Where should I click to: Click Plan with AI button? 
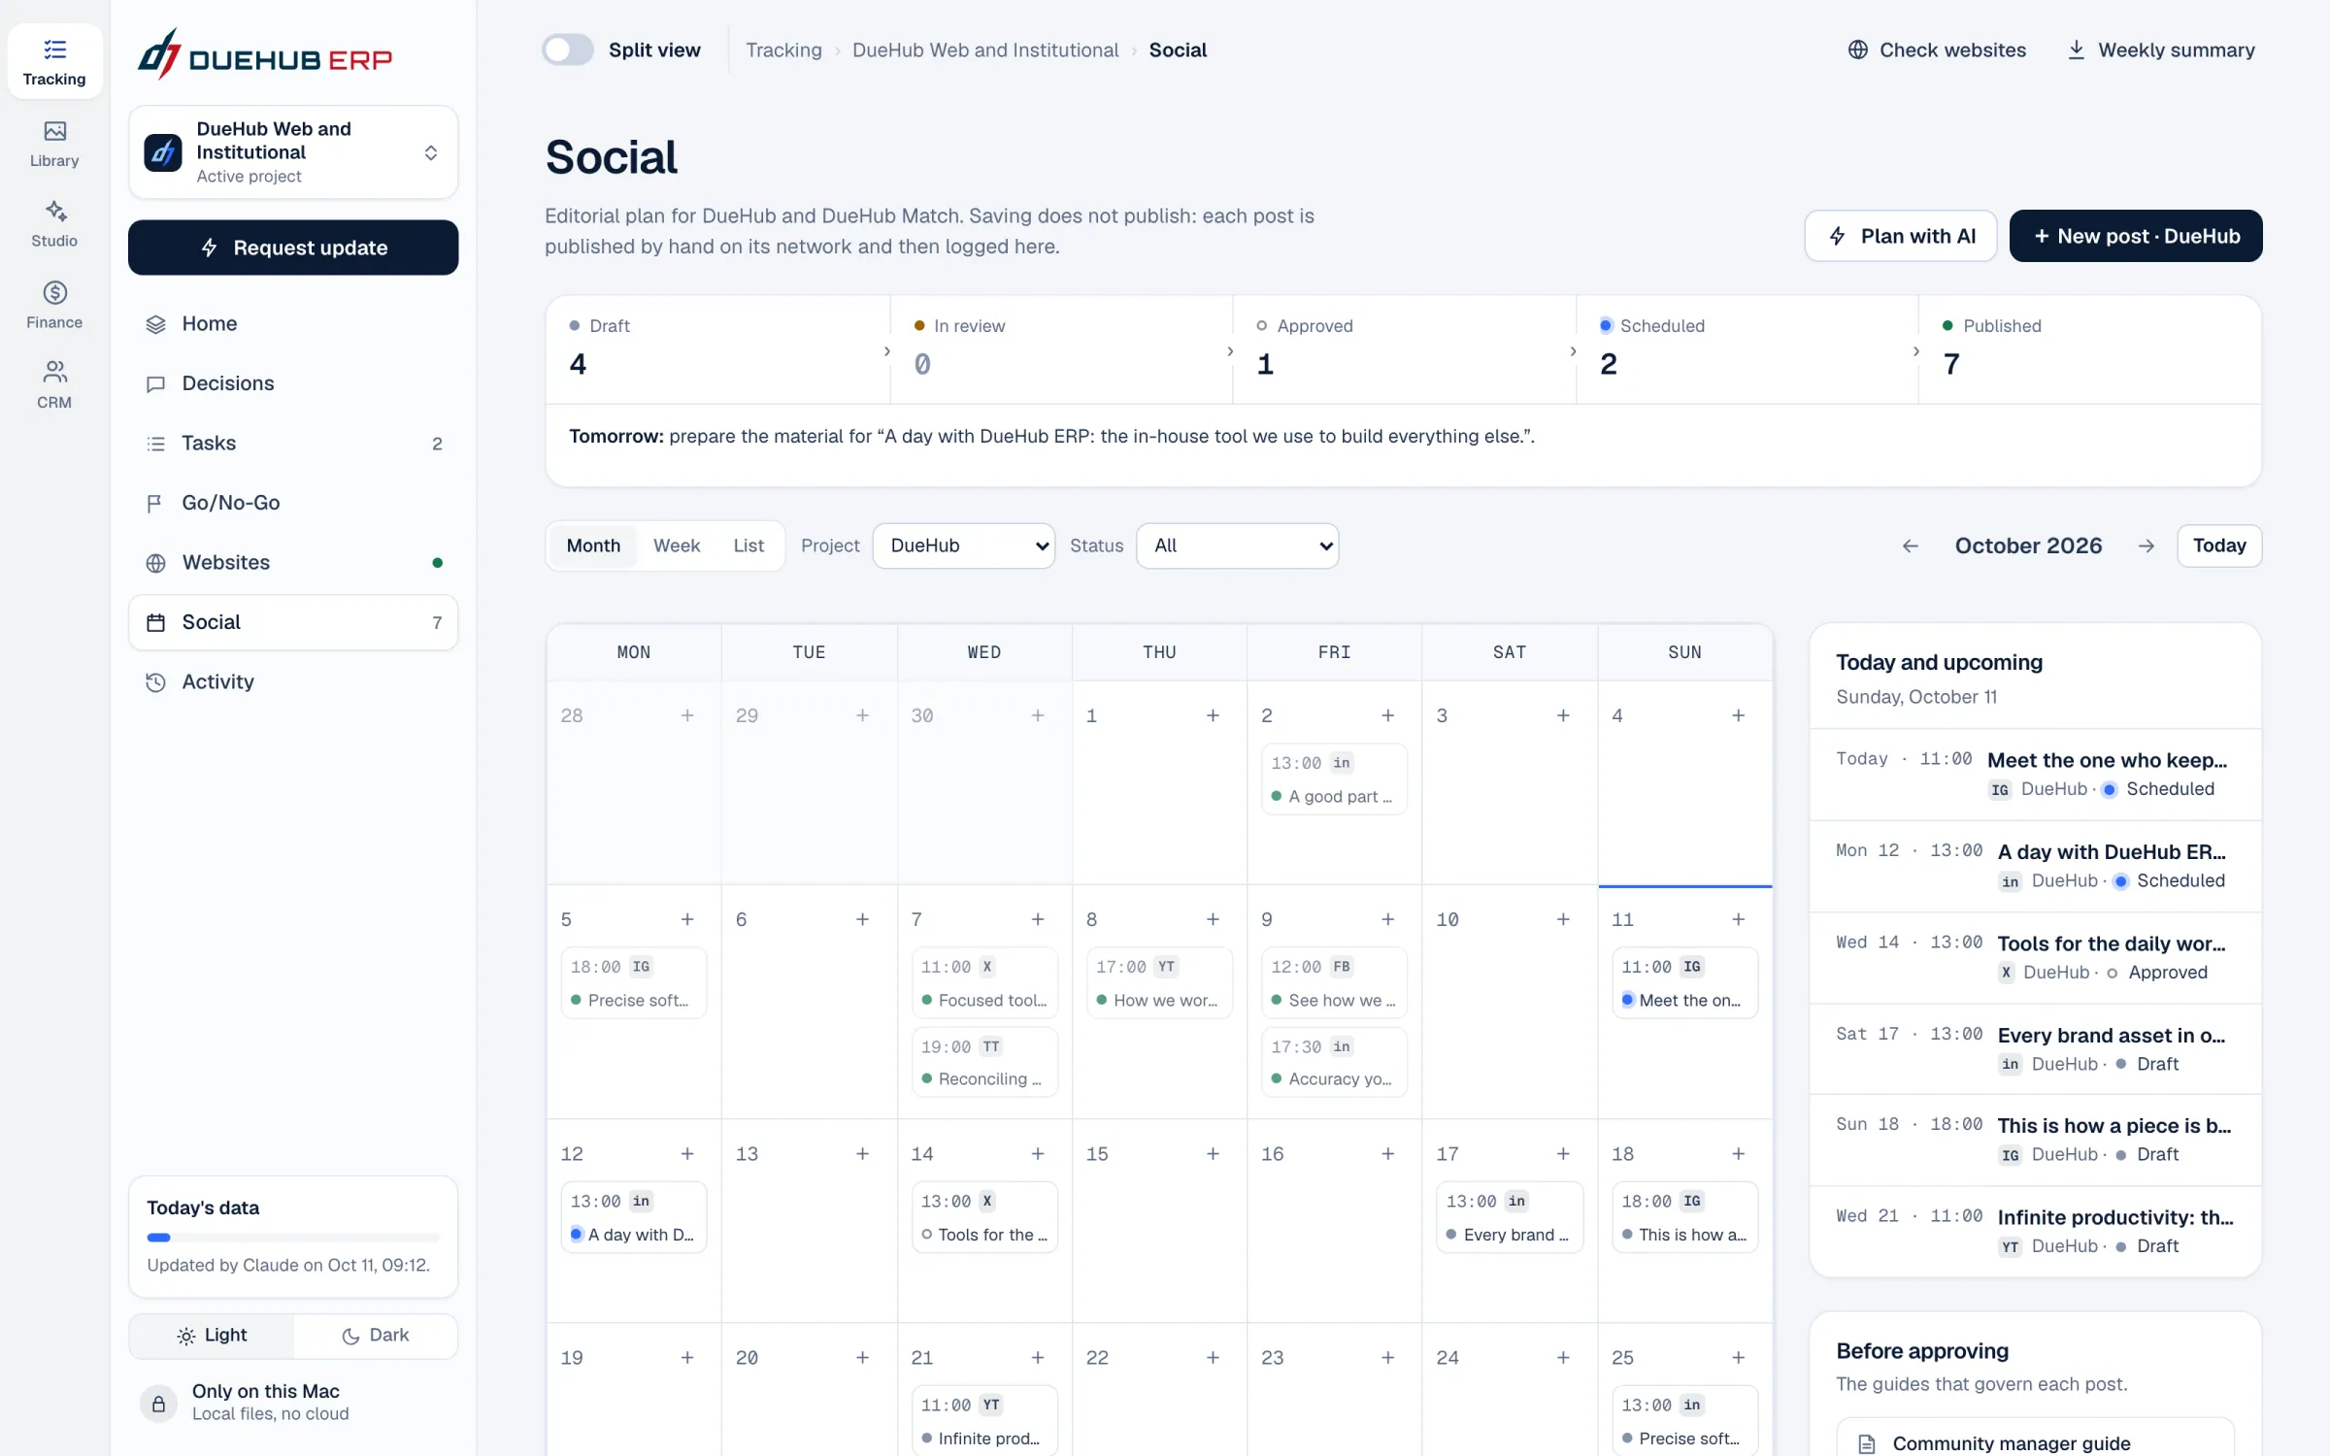point(1900,236)
